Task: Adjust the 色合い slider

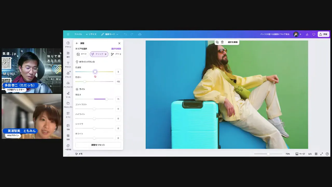Action: tap(85, 82)
